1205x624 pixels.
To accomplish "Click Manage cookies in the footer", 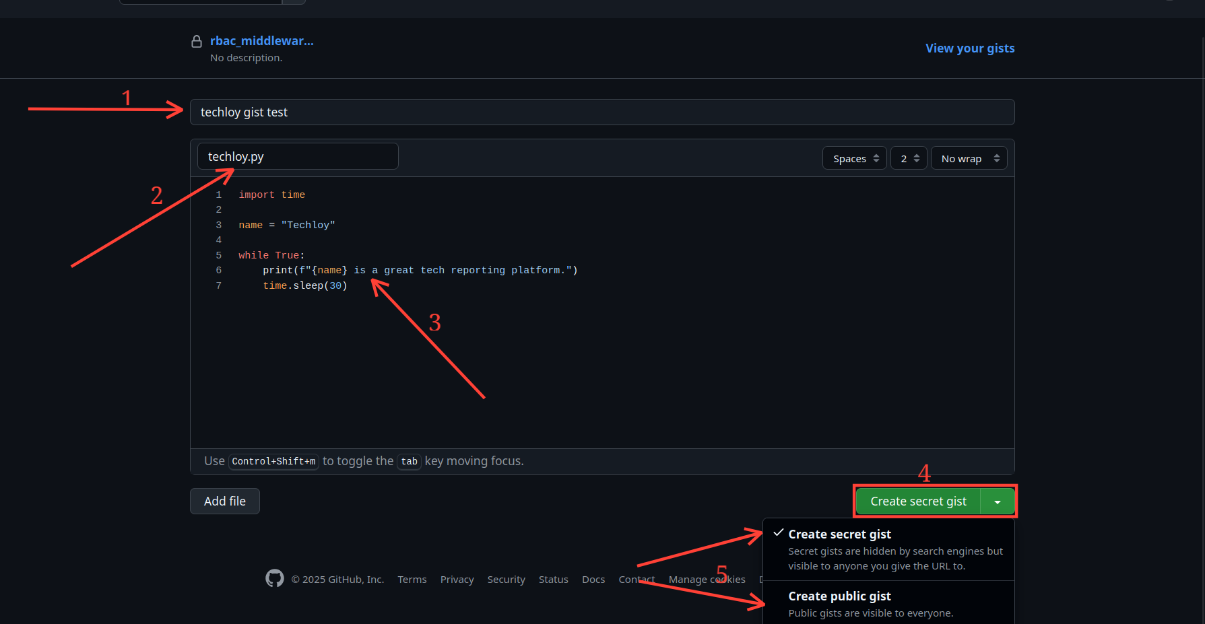I will tap(707, 579).
